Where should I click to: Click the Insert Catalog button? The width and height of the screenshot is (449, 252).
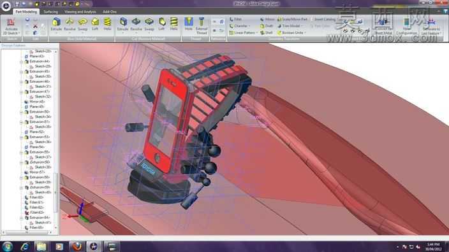[323, 19]
